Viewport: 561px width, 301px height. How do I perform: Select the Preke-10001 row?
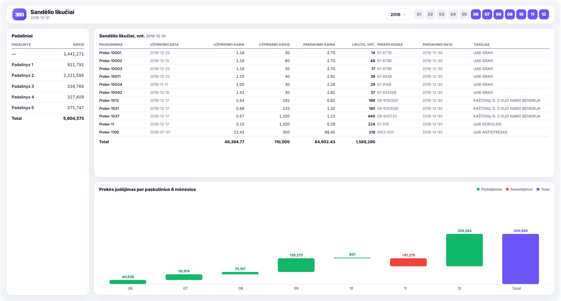324,53
